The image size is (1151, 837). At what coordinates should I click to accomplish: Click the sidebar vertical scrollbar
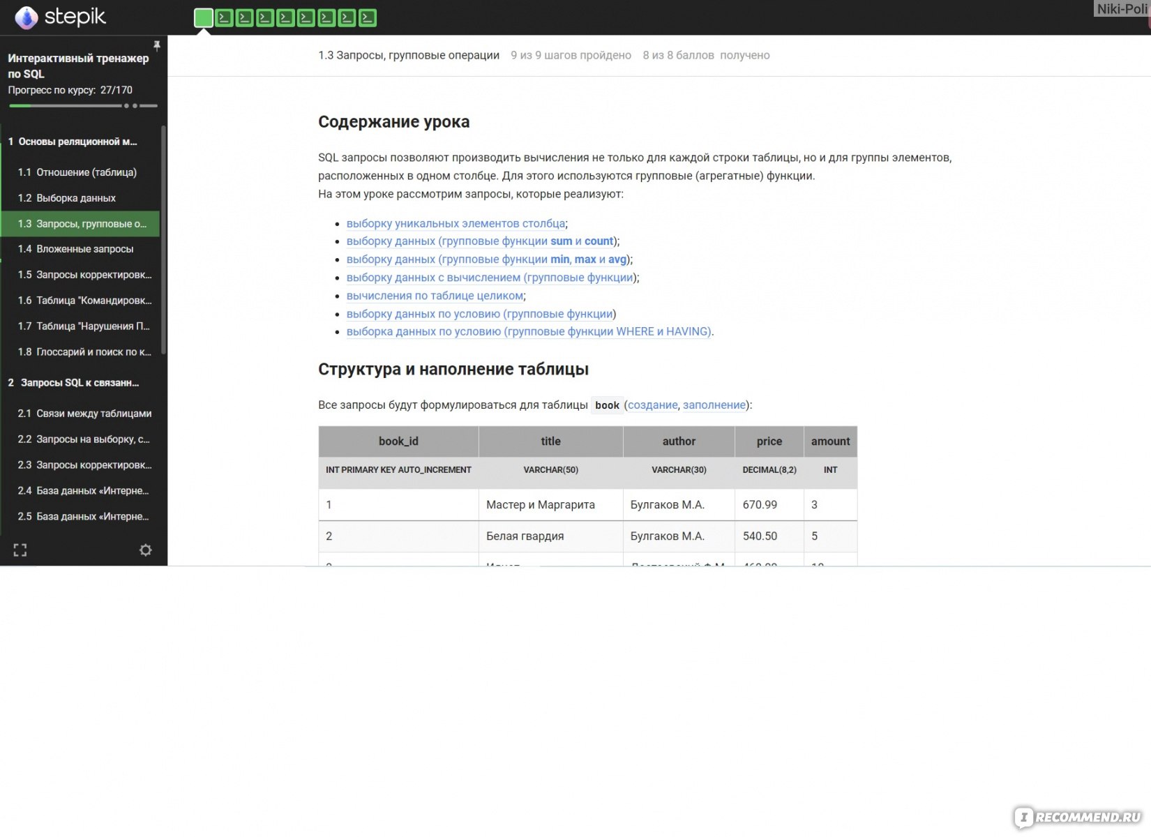pyautogui.click(x=164, y=239)
